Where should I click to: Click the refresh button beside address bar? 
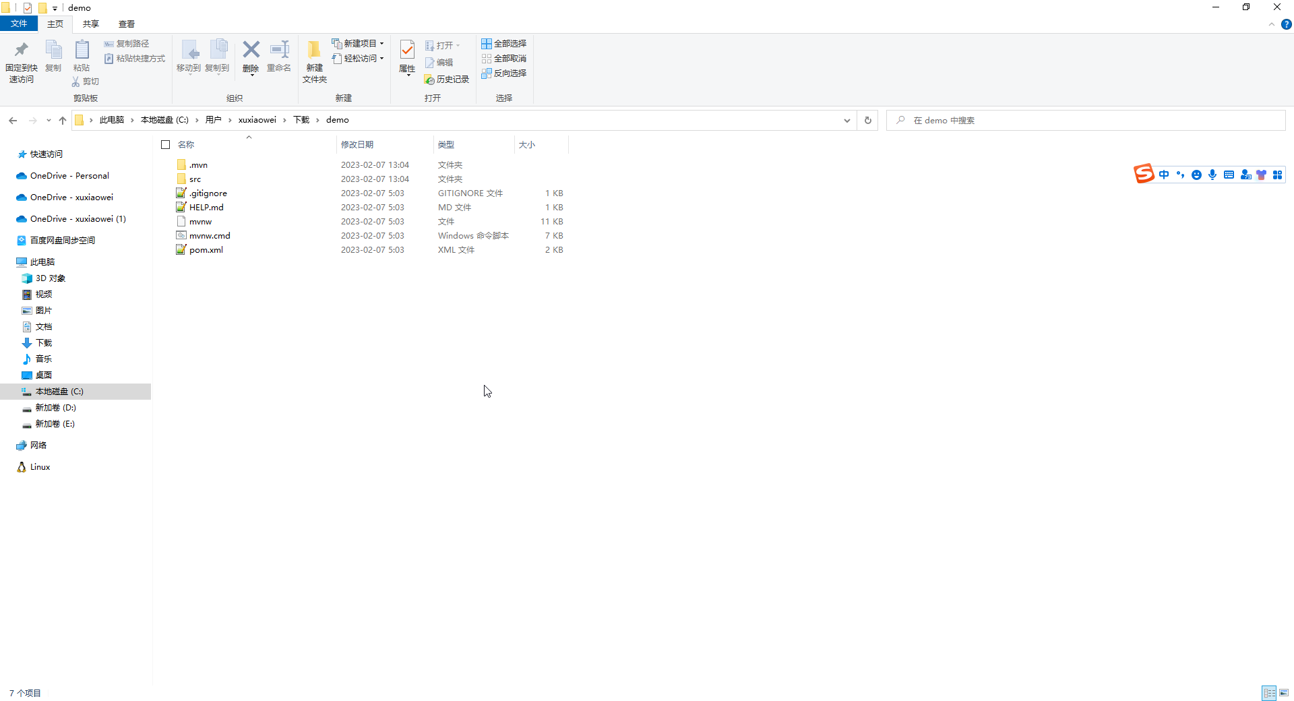[x=868, y=120]
